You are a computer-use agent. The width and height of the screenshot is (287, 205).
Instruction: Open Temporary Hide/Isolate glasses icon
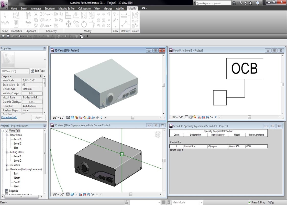point(97,117)
